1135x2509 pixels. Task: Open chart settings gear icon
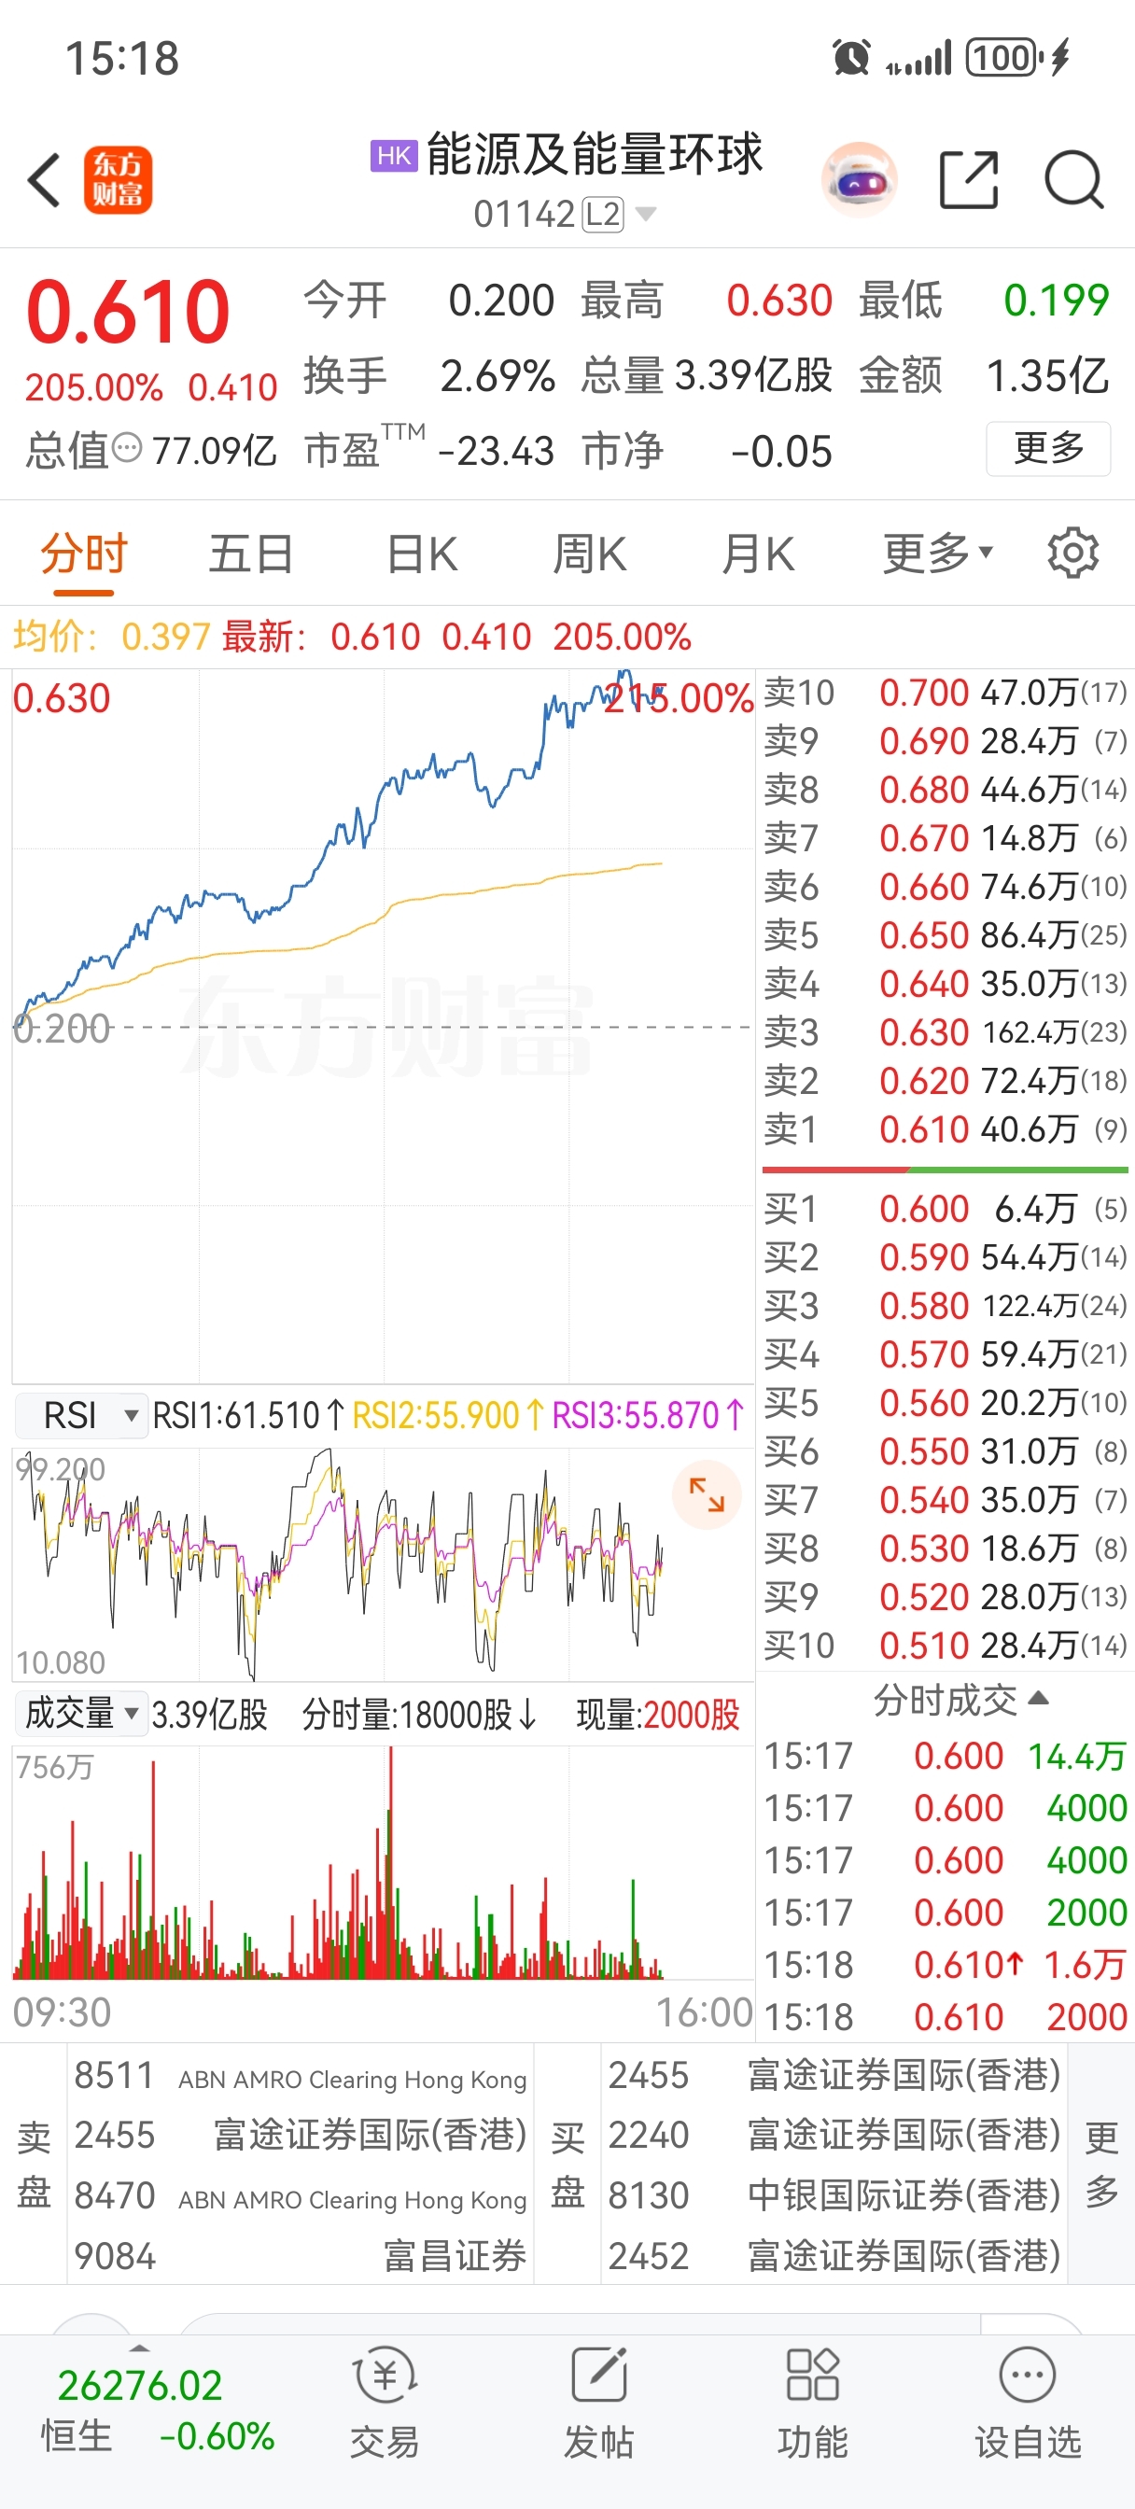(1072, 554)
